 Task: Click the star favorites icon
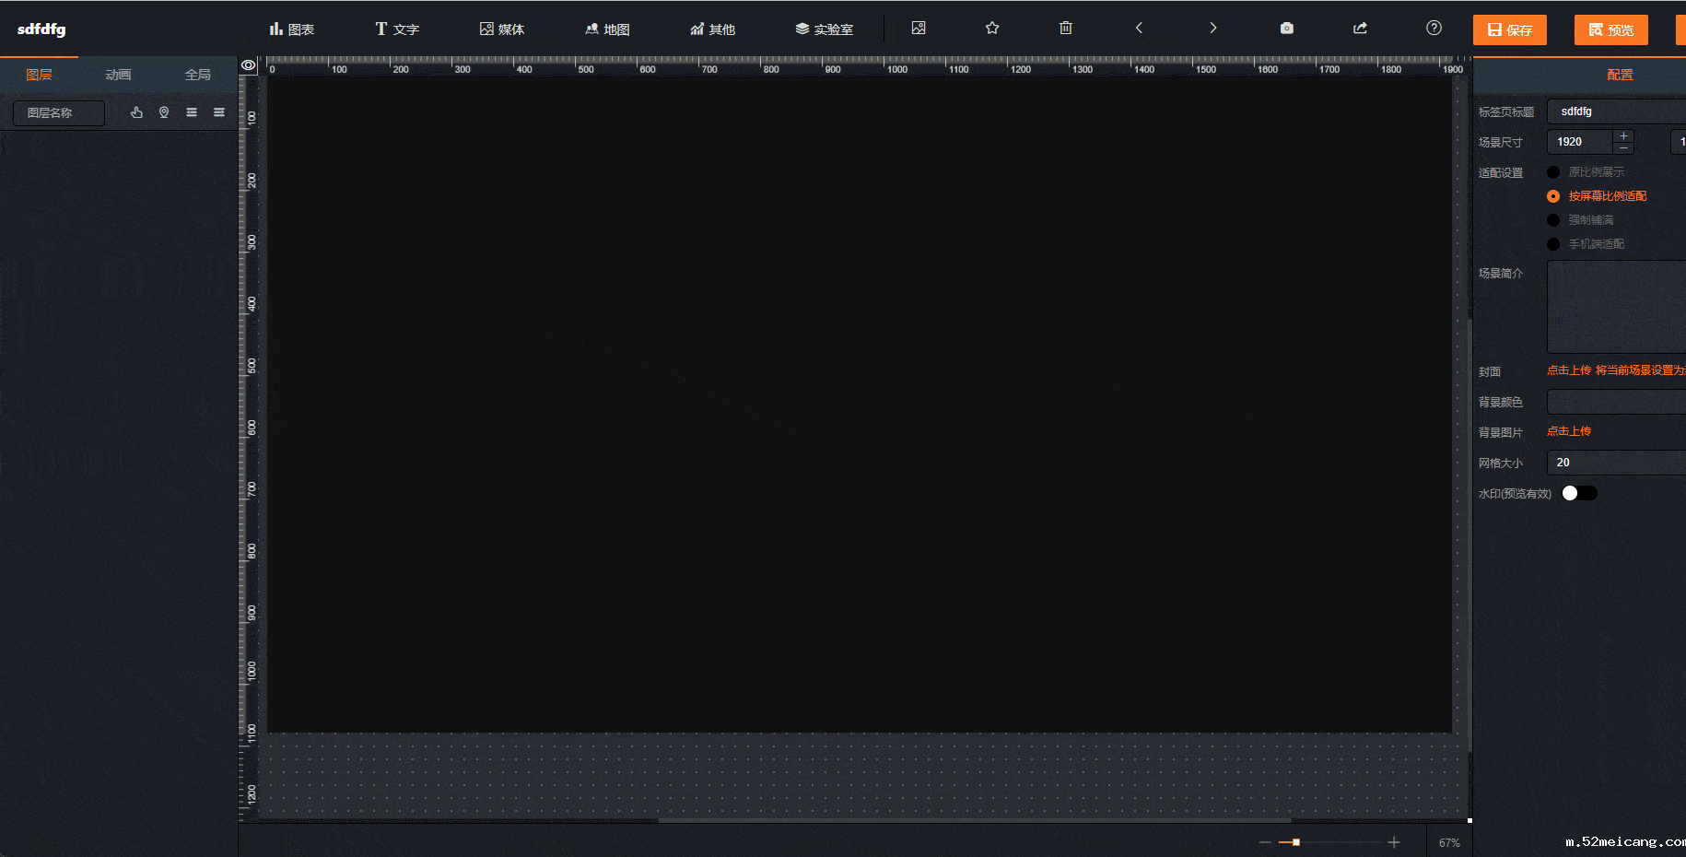point(991,29)
